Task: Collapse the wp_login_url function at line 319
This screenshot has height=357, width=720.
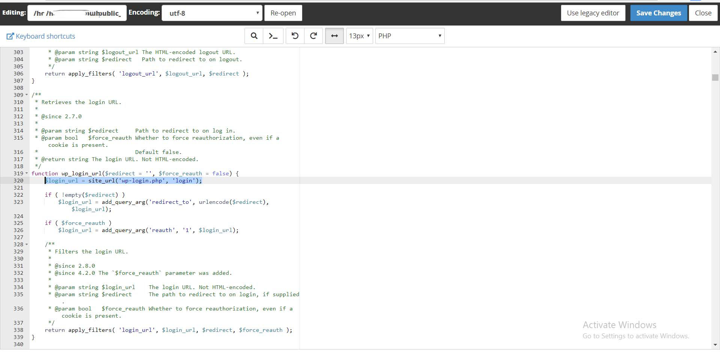Action: [x=27, y=173]
